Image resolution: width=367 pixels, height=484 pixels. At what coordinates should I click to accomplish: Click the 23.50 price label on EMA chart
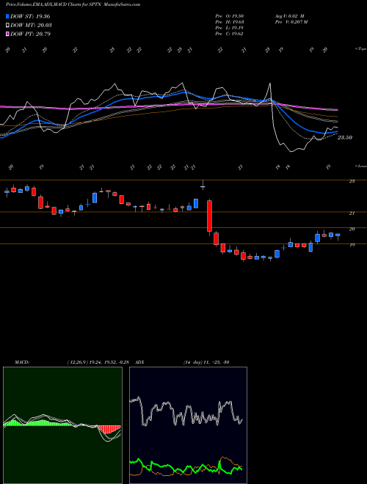point(345,138)
